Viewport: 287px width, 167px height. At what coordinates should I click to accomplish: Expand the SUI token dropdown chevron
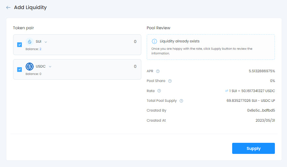coord(46,42)
